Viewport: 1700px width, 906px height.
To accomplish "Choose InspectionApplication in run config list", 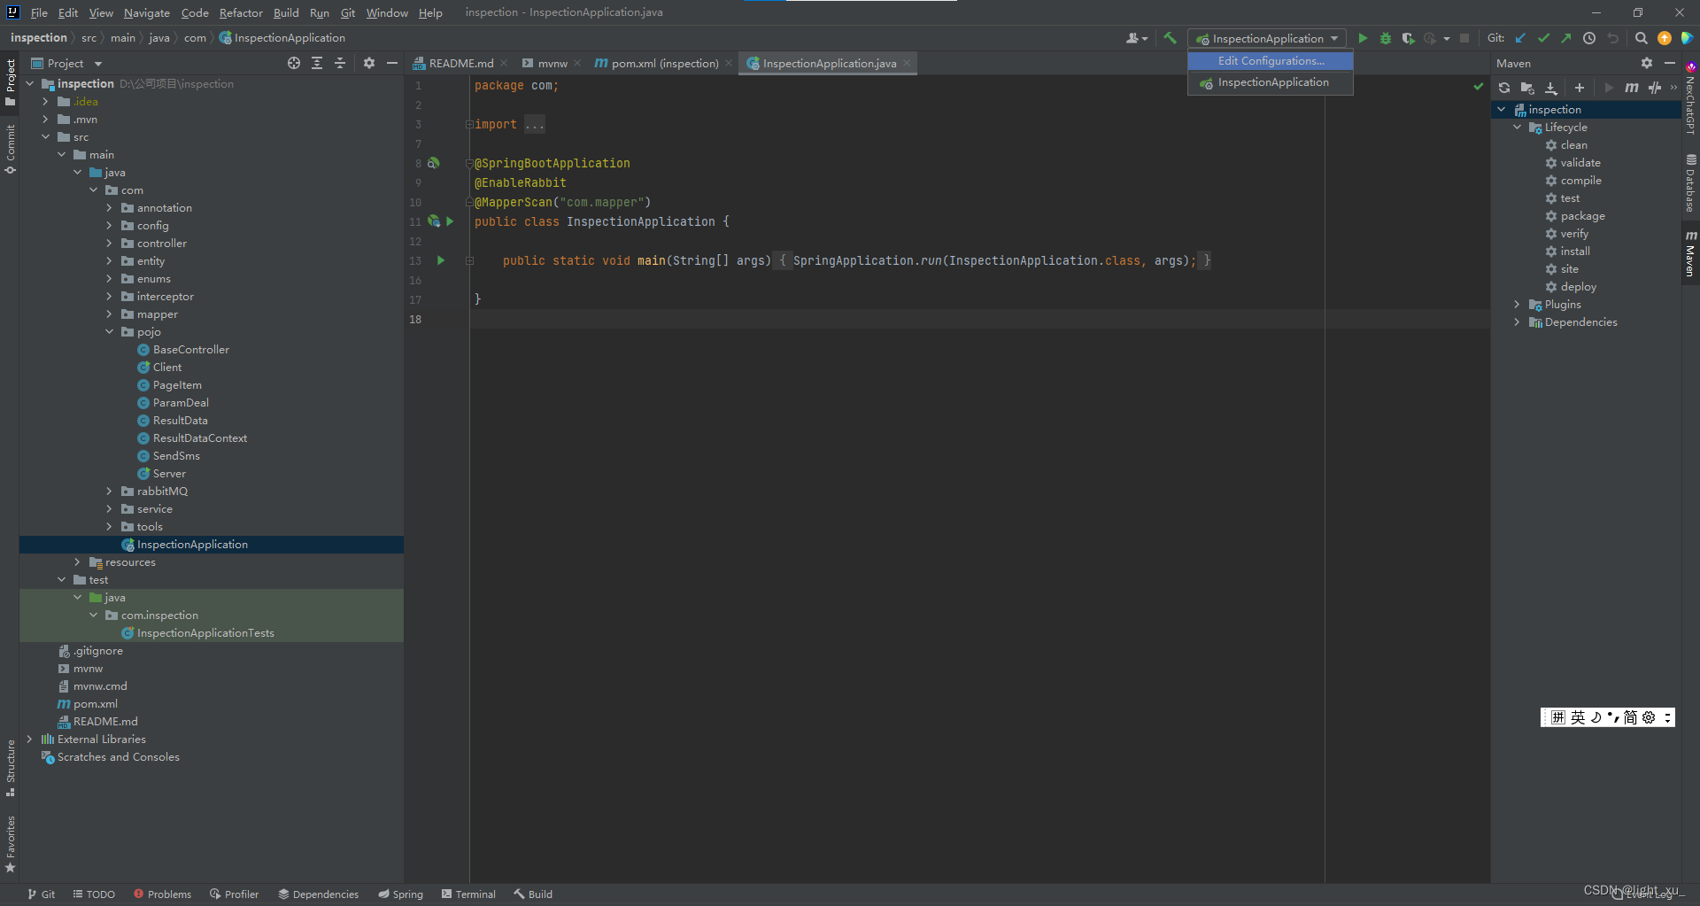I will (x=1271, y=82).
